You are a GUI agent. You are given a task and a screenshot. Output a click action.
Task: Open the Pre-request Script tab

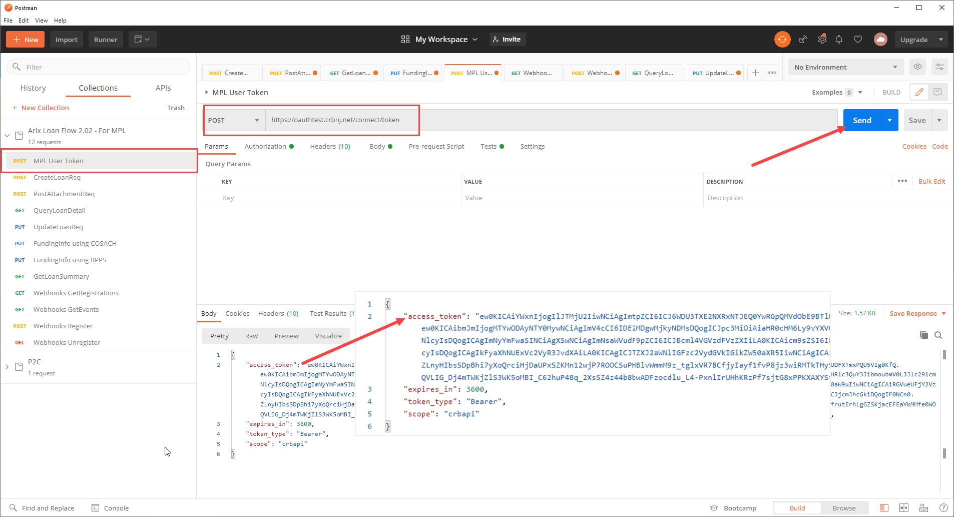tap(436, 146)
